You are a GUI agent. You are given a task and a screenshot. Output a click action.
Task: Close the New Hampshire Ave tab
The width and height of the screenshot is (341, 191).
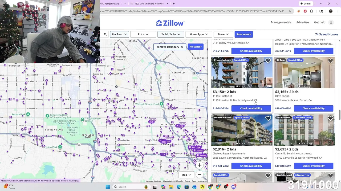125,3
